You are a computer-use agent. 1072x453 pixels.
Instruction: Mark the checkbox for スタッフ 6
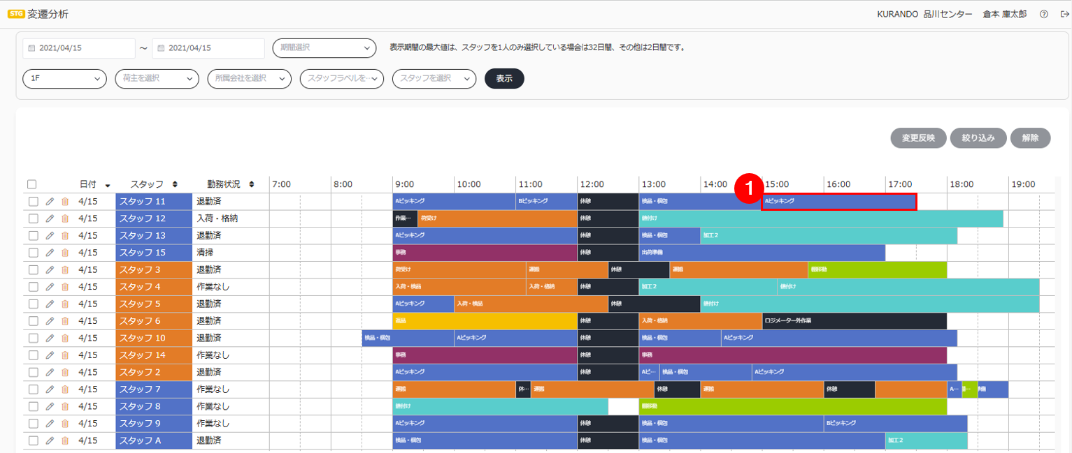(33, 321)
